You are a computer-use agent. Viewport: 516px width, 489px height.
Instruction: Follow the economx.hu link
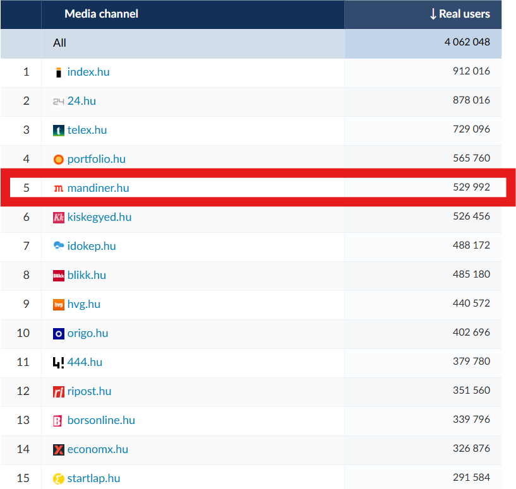[98, 449]
